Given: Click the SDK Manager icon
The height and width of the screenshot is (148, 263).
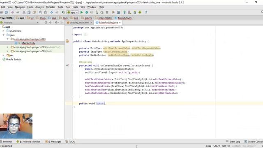Looking at the screenshot, I should point(135,12).
